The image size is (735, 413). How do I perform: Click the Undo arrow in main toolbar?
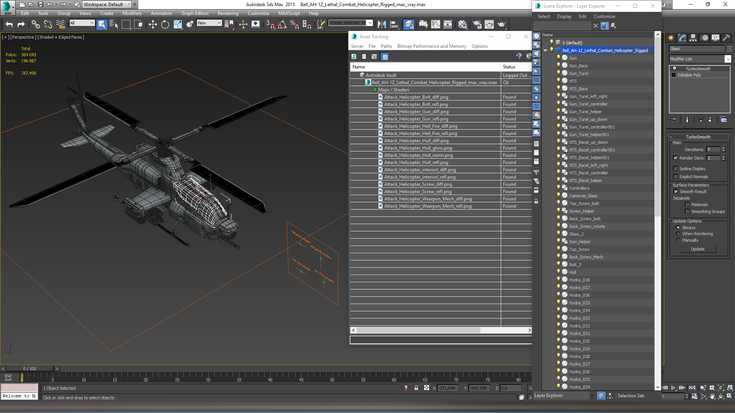tap(9, 24)
